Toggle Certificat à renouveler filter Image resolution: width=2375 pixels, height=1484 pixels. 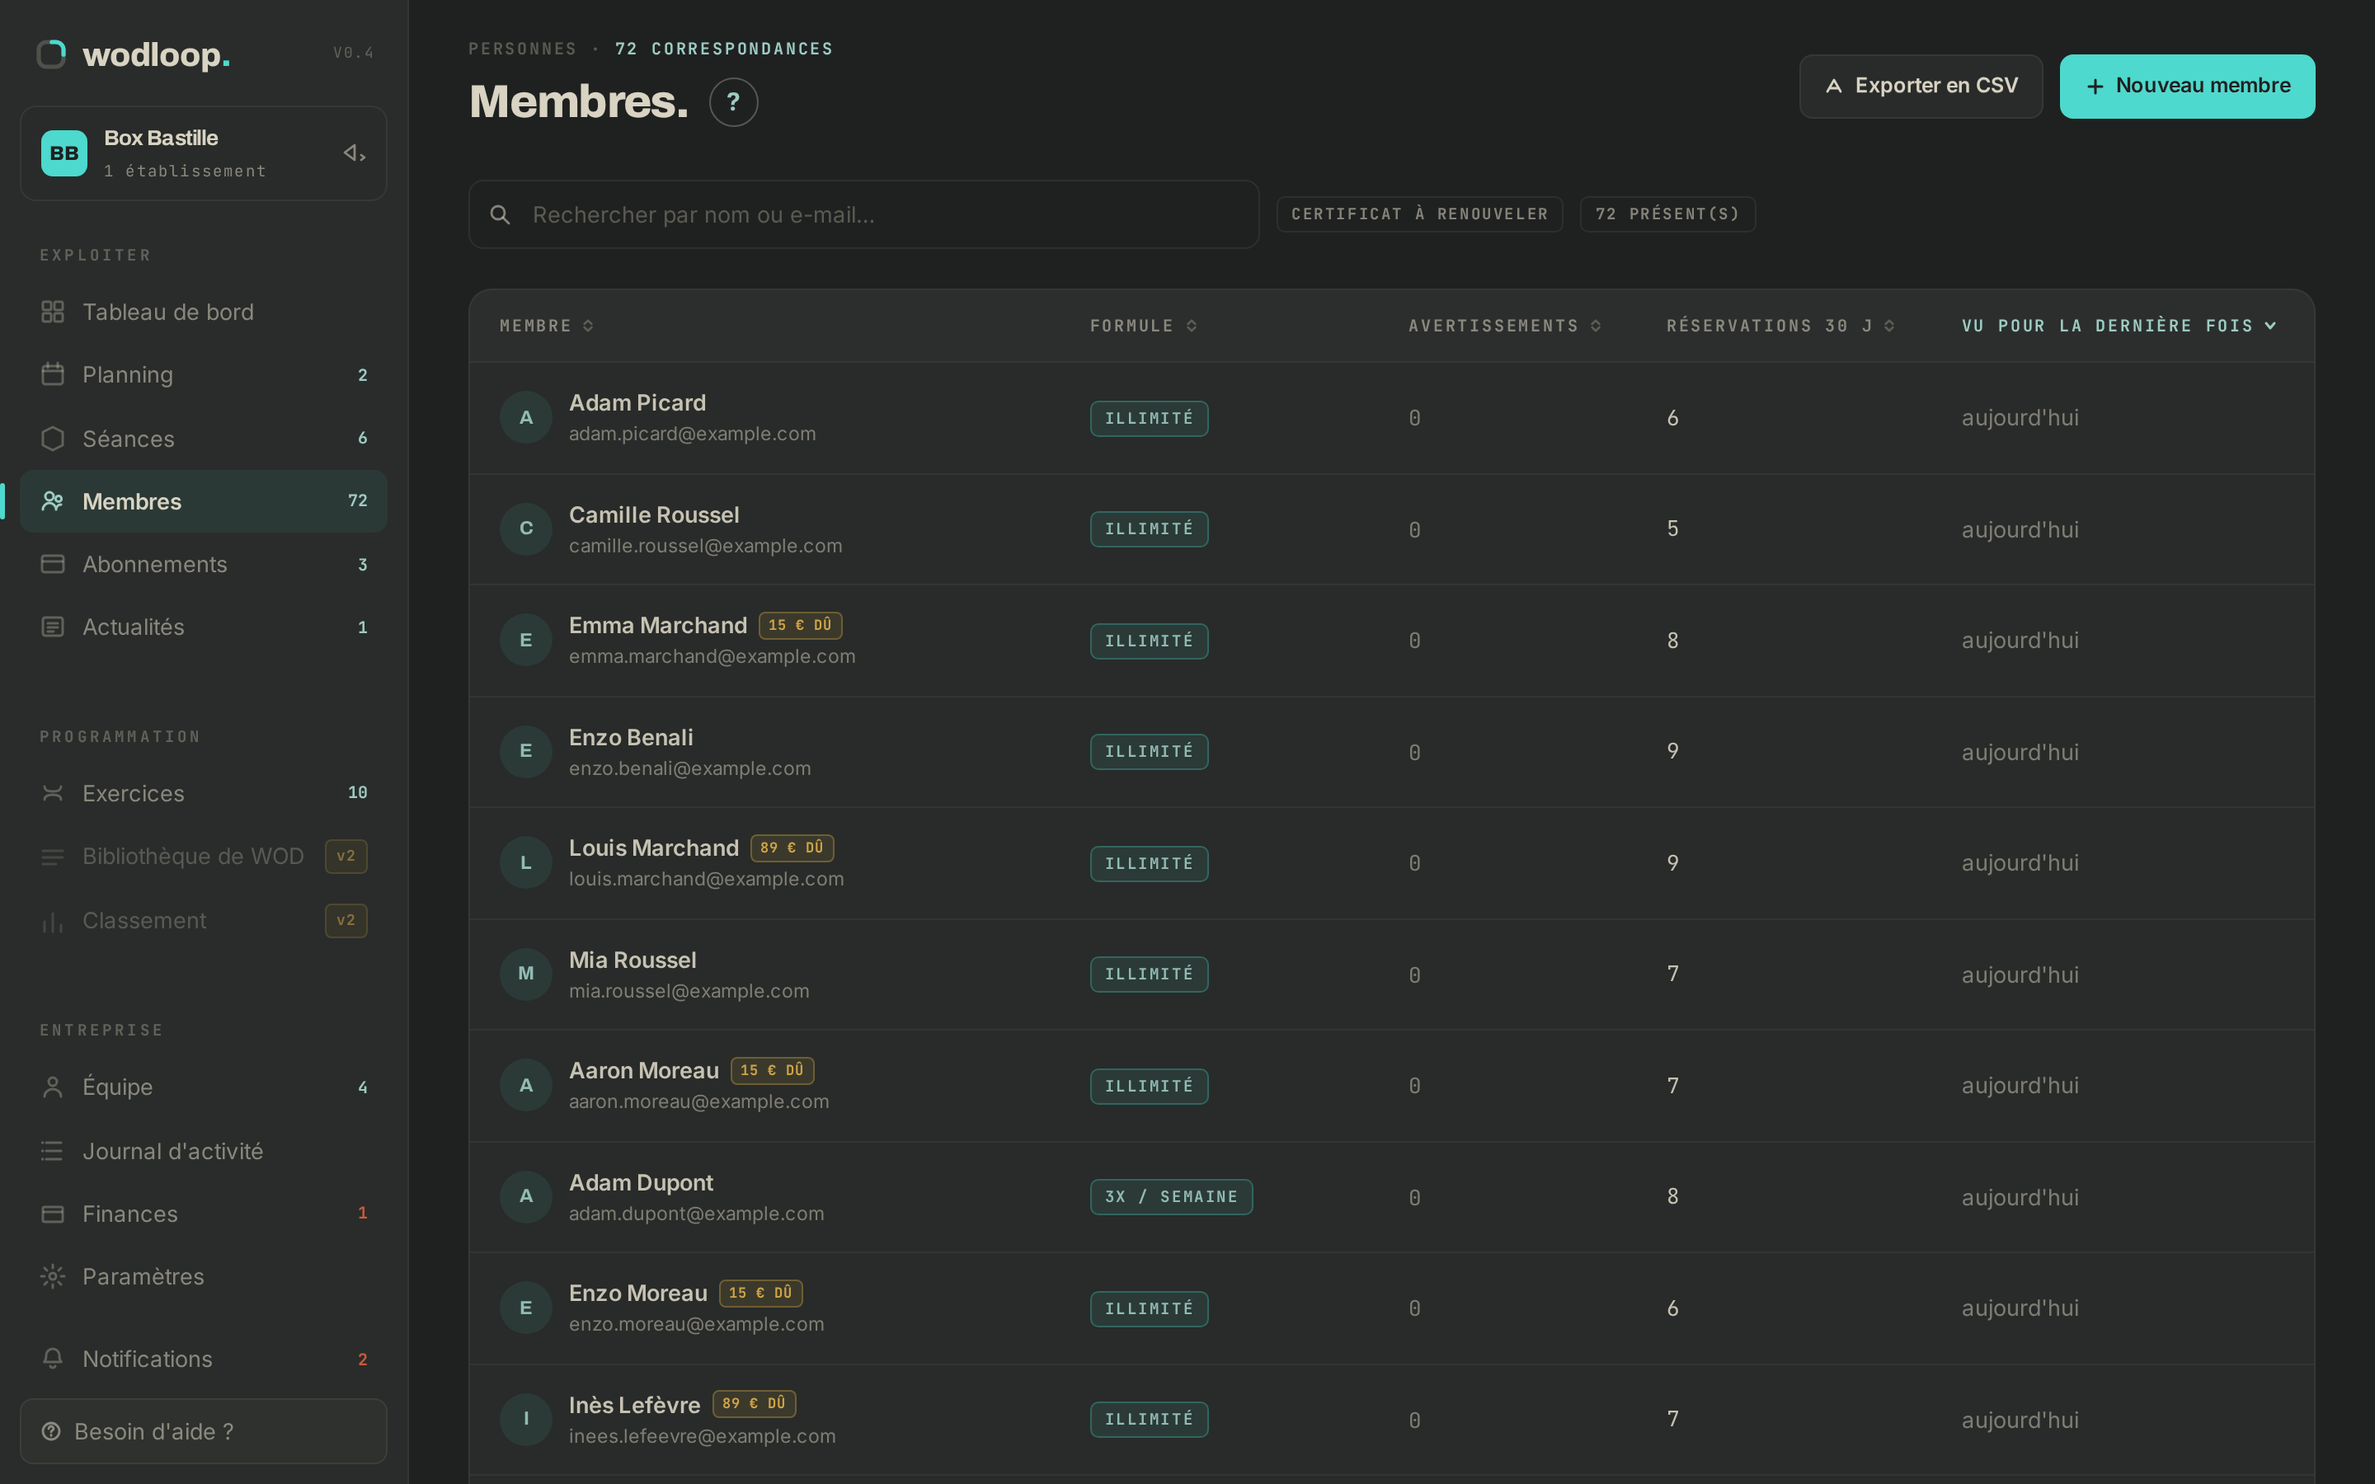[x=1419, y=214]
